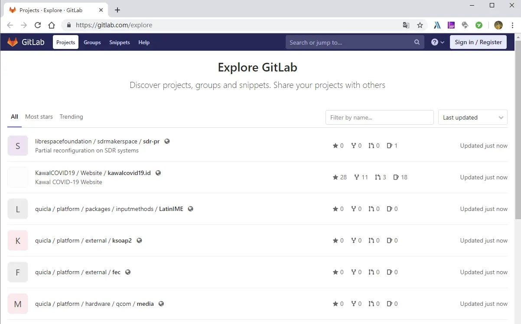Click the purple RP extension icon
The image size is (521, 324).
point(451,25)
